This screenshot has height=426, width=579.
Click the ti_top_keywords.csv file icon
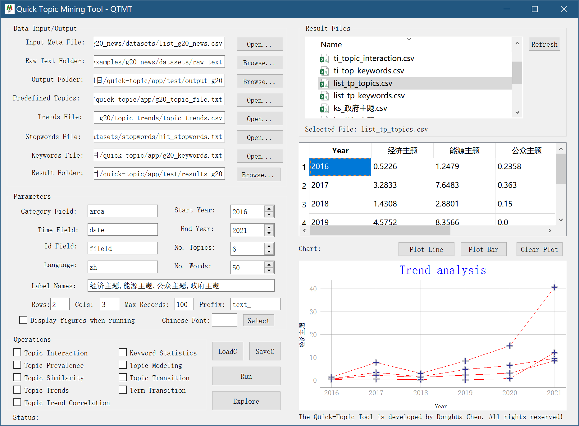(324, 71)
